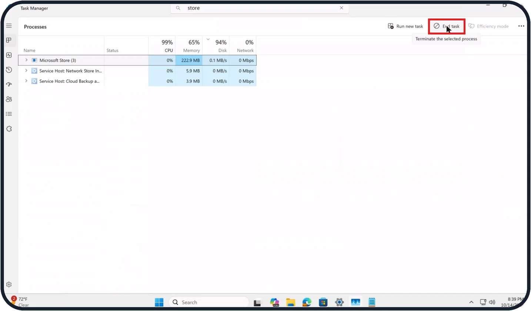Click the Microsoft Store process icon

click(x=34, y=60)
